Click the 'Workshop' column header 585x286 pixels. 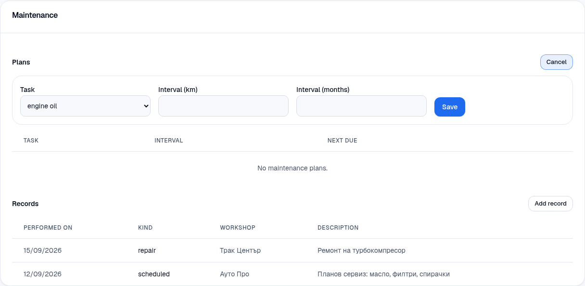238,228
